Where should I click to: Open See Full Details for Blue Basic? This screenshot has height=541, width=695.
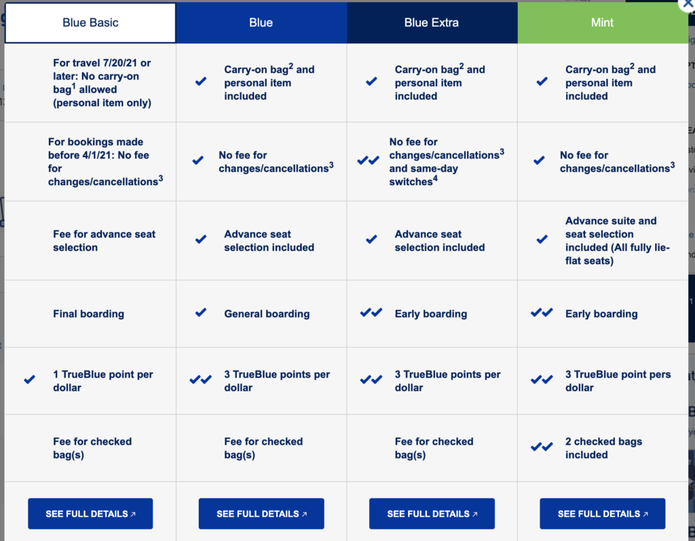(90, 513)
